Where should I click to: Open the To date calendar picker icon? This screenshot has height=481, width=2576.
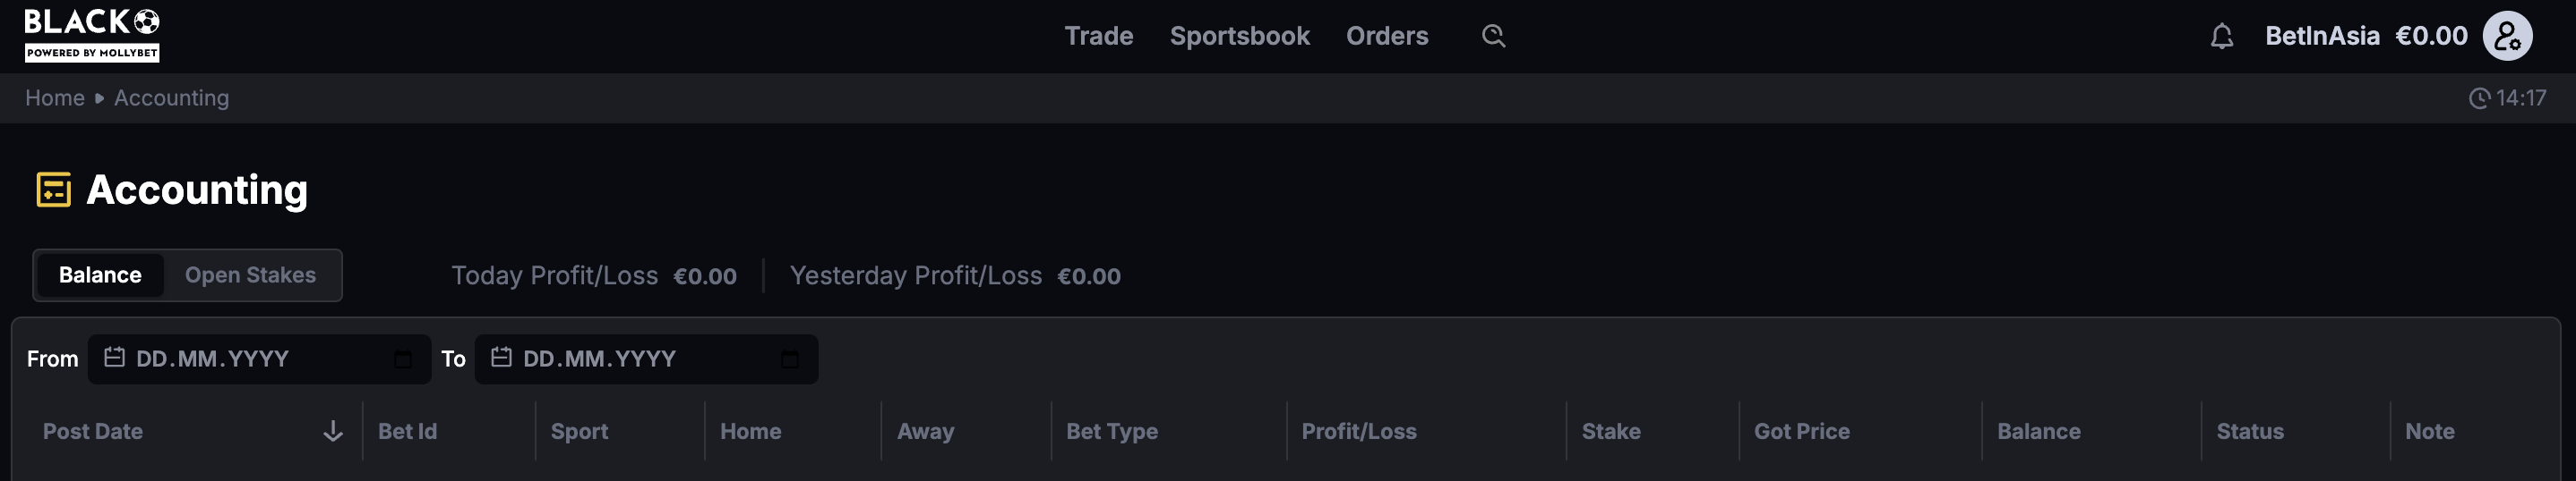[x=790, y=359]
